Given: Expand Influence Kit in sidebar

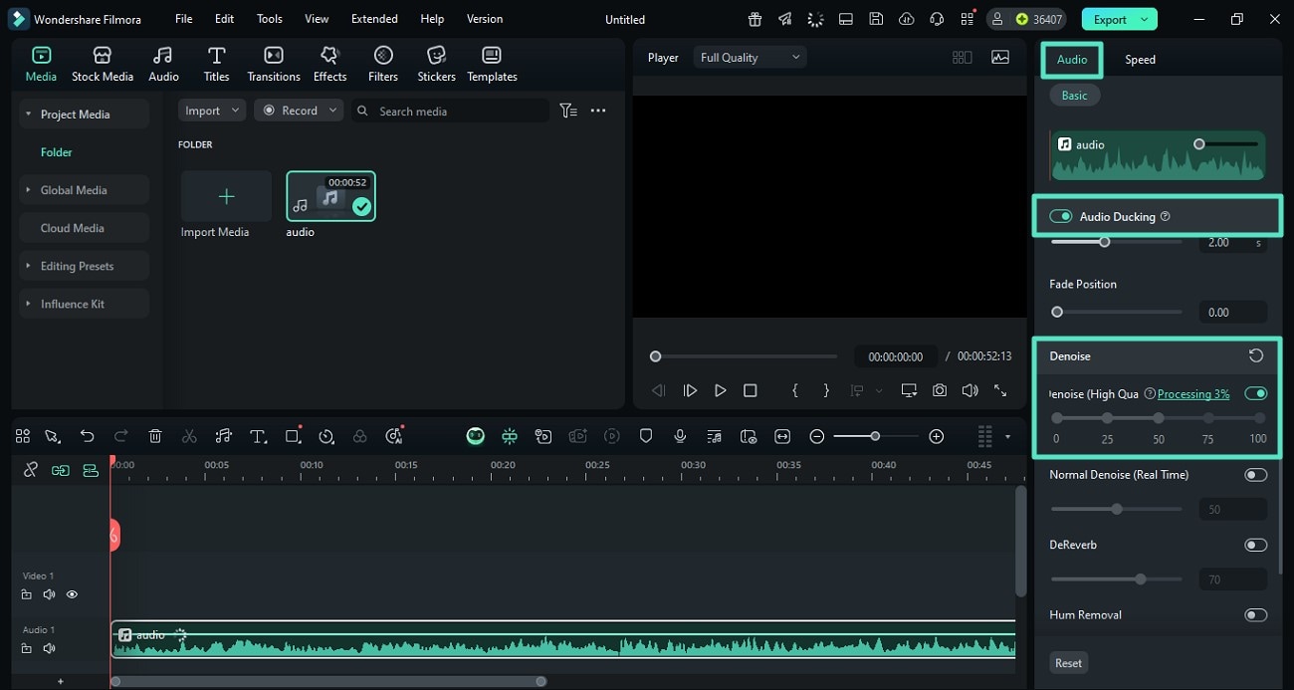Looking at the screenshot, I should click(28, 304).
